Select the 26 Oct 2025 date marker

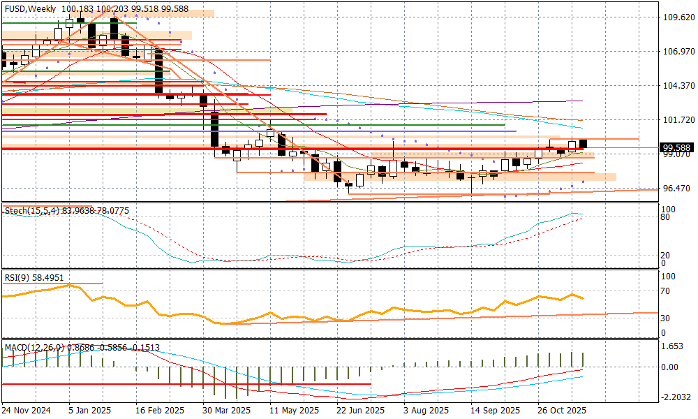coord(562,410)
